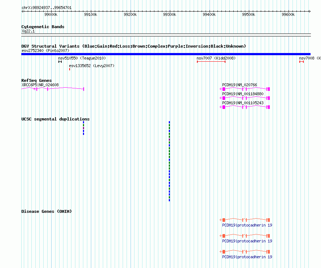Click the 99000k ruler label
The height and width of the screenshot is (268, 321).
51,14
